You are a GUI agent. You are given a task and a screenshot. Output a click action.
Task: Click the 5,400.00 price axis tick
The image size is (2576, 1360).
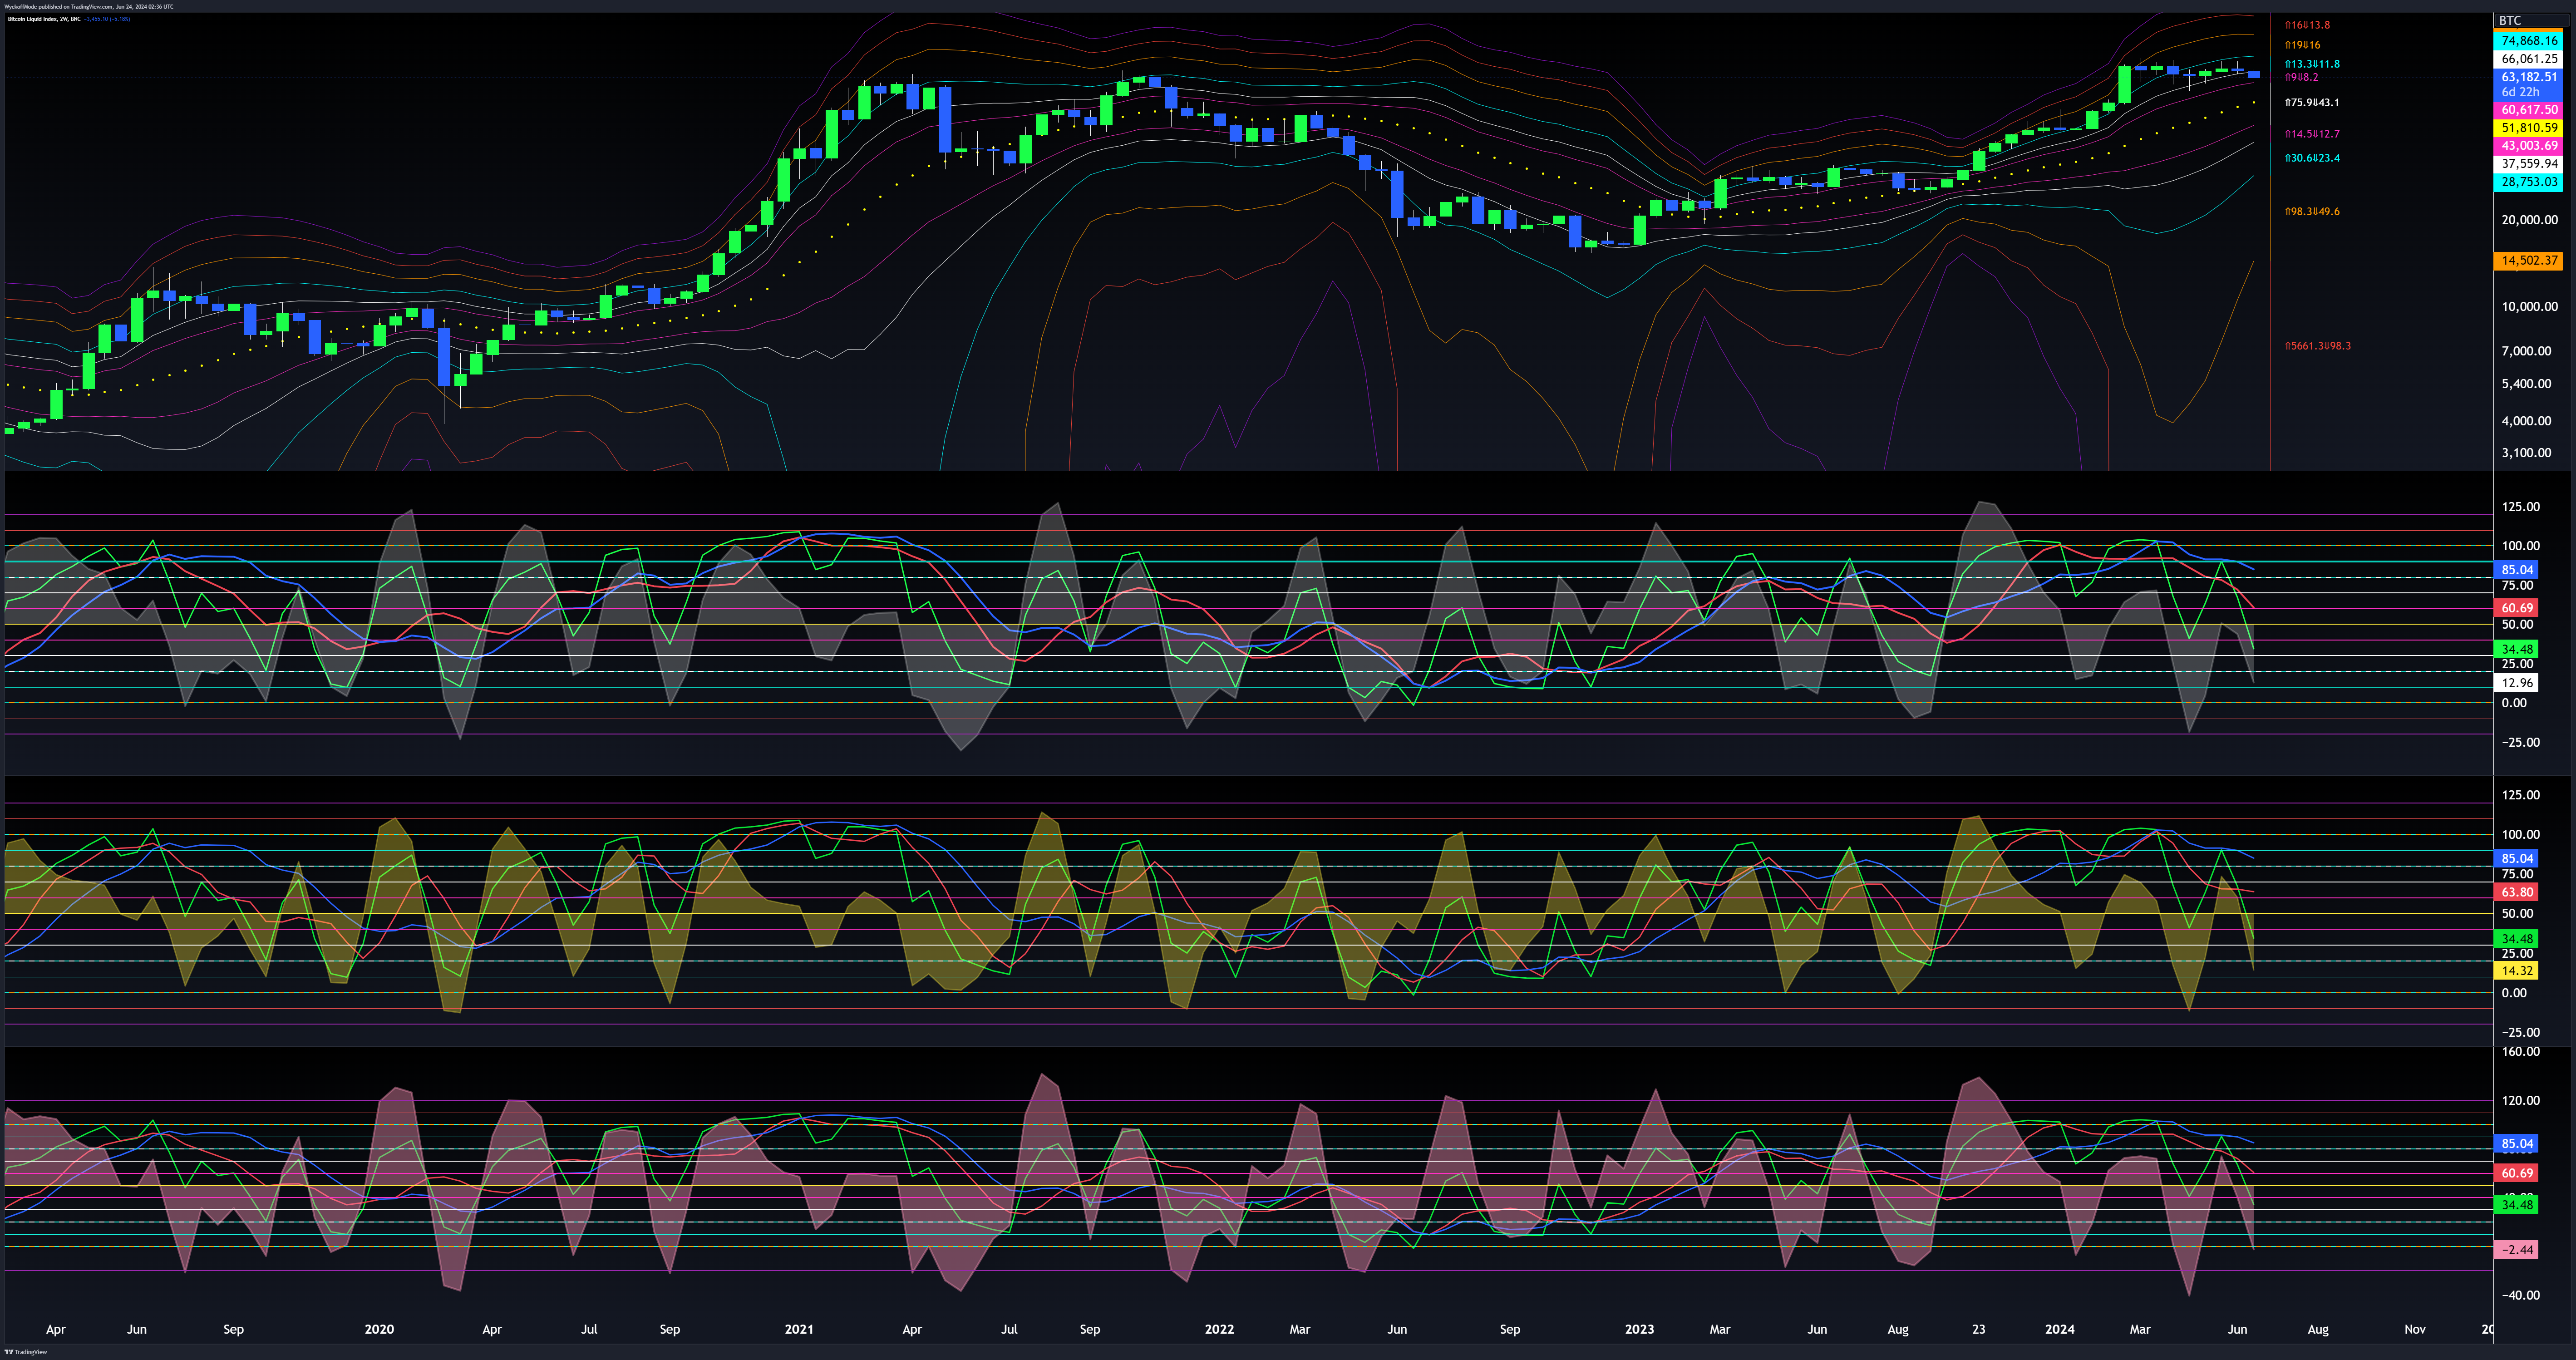pos(2526,384)
